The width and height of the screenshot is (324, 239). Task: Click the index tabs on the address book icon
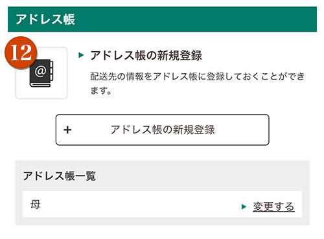coord(51,71)
